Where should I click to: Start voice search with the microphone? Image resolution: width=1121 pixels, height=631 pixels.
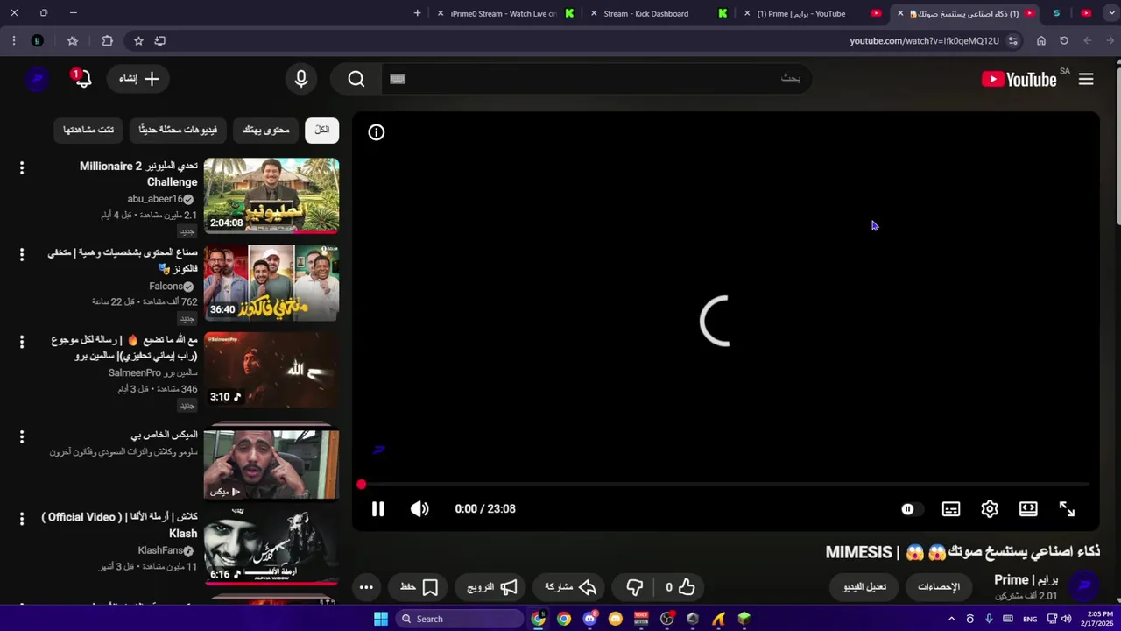pos(301,79)
